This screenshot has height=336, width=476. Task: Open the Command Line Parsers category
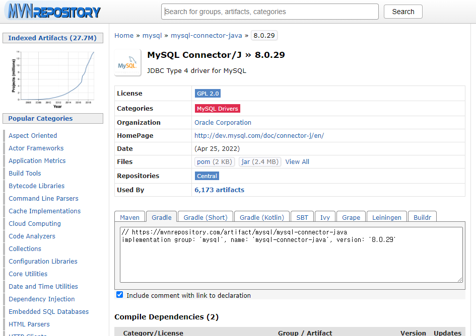point(43,198)
